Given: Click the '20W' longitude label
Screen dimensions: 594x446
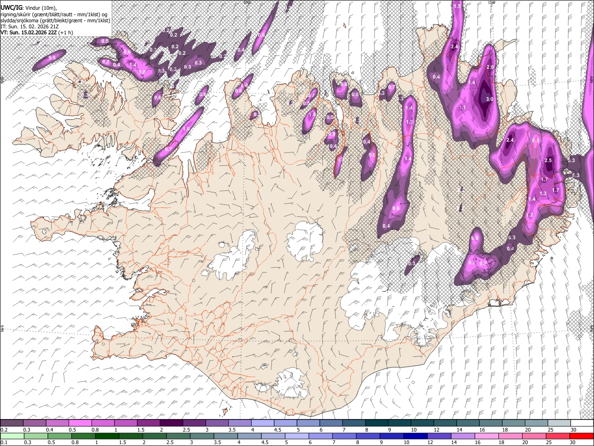Looking at the screenshot, I should pos(246,2).
